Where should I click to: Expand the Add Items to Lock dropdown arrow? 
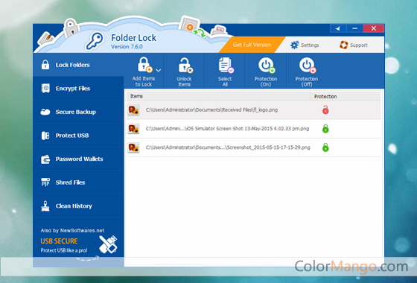pos(158,70)
